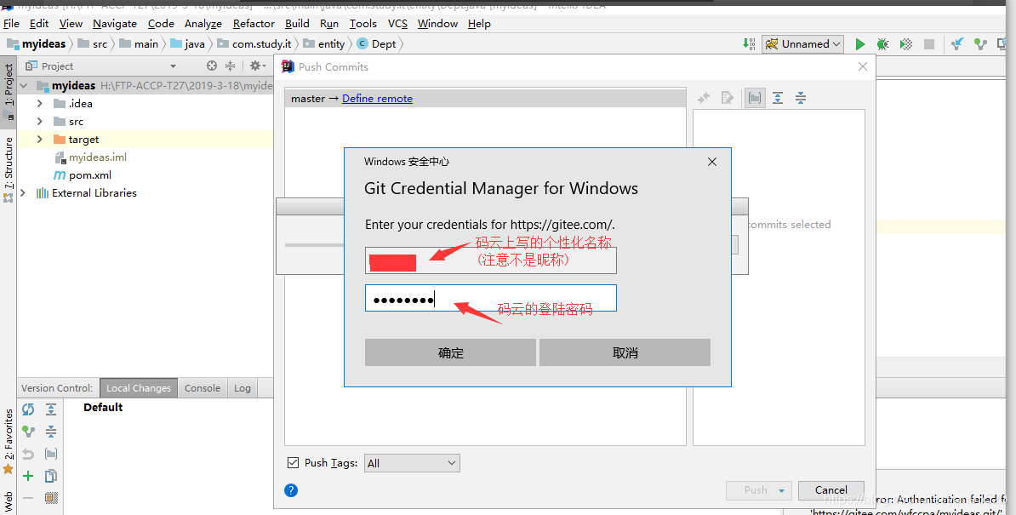Add new changelist with green plus
This screenshot has width=1016, height=515.
tap(28, 476)
